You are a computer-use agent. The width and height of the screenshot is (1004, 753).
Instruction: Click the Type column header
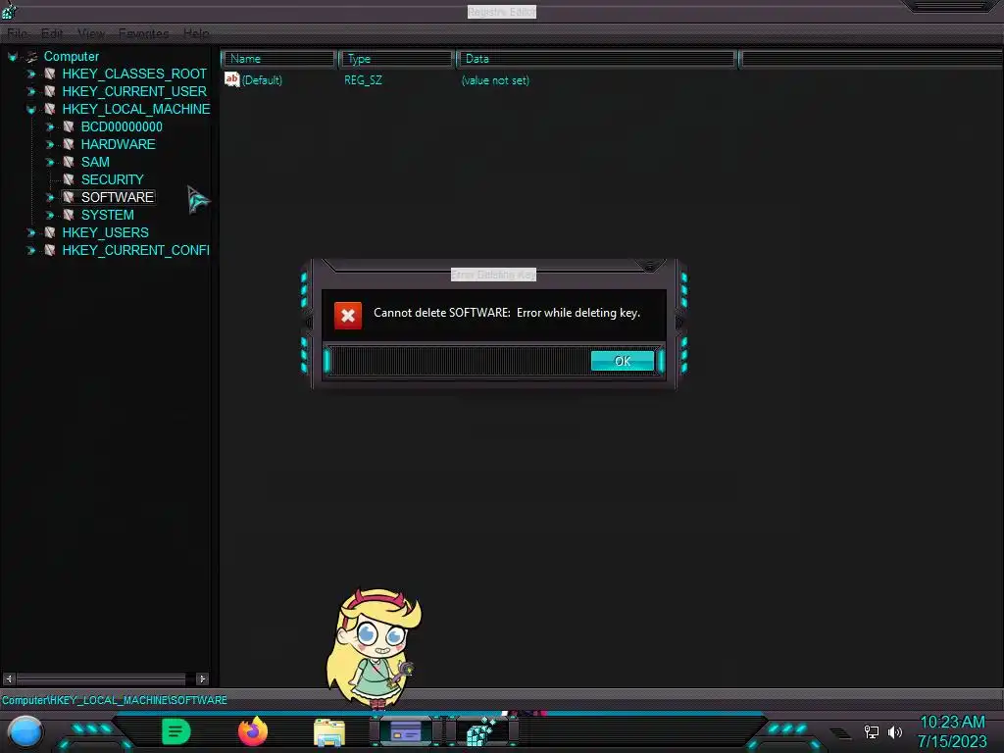[x=396, y=59]
